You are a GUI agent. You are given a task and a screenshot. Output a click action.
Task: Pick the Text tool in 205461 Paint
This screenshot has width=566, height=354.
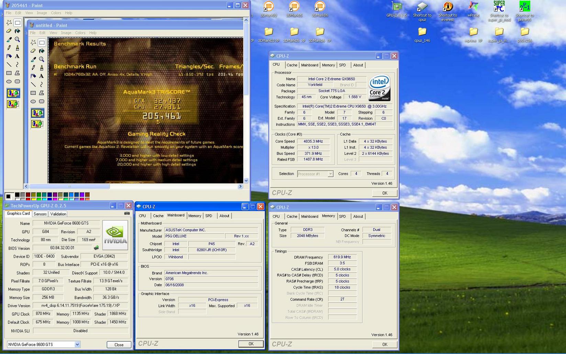(x=18, y=56)
